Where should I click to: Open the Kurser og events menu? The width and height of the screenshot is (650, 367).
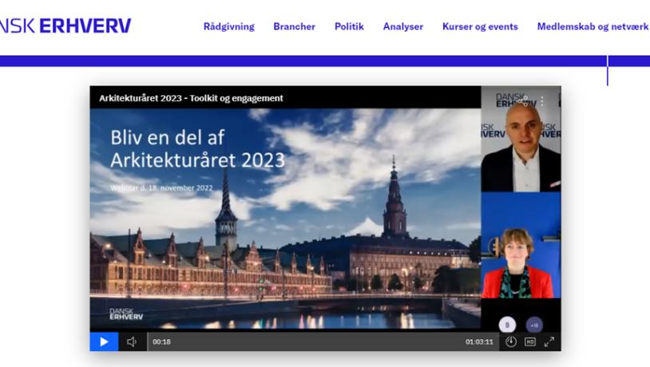point(480,26)
